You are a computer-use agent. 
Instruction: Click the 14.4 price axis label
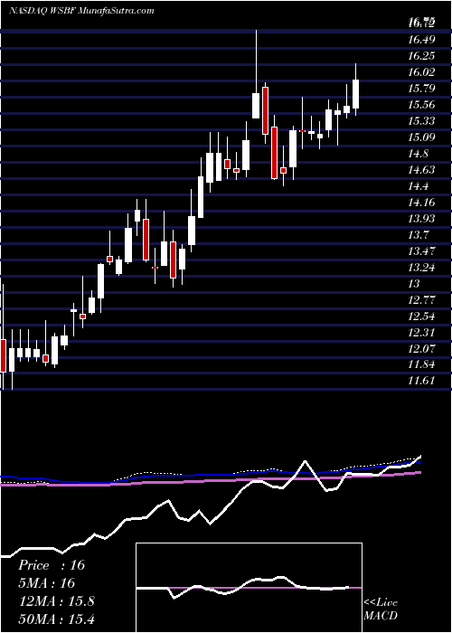click(419, 186)
